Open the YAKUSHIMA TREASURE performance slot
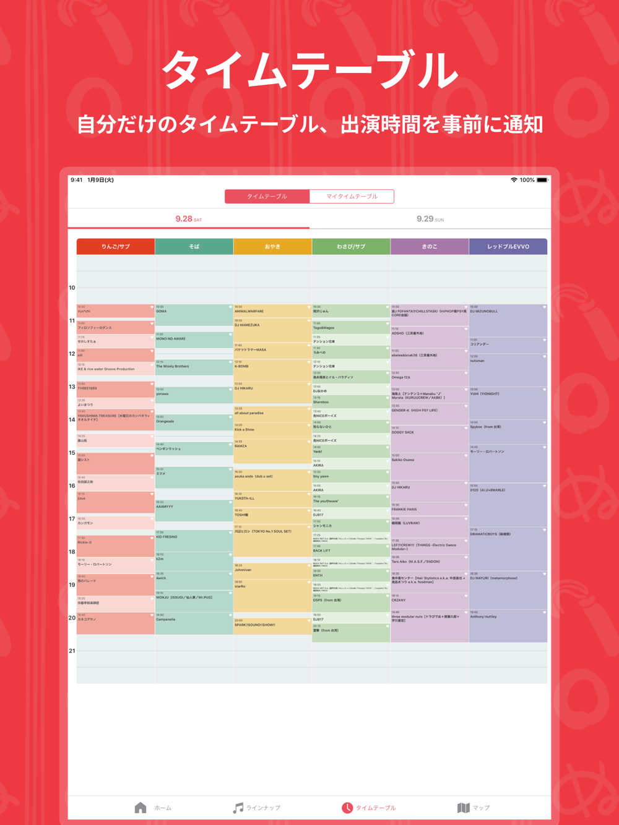 pyautogui.click(x=116, y=420)
